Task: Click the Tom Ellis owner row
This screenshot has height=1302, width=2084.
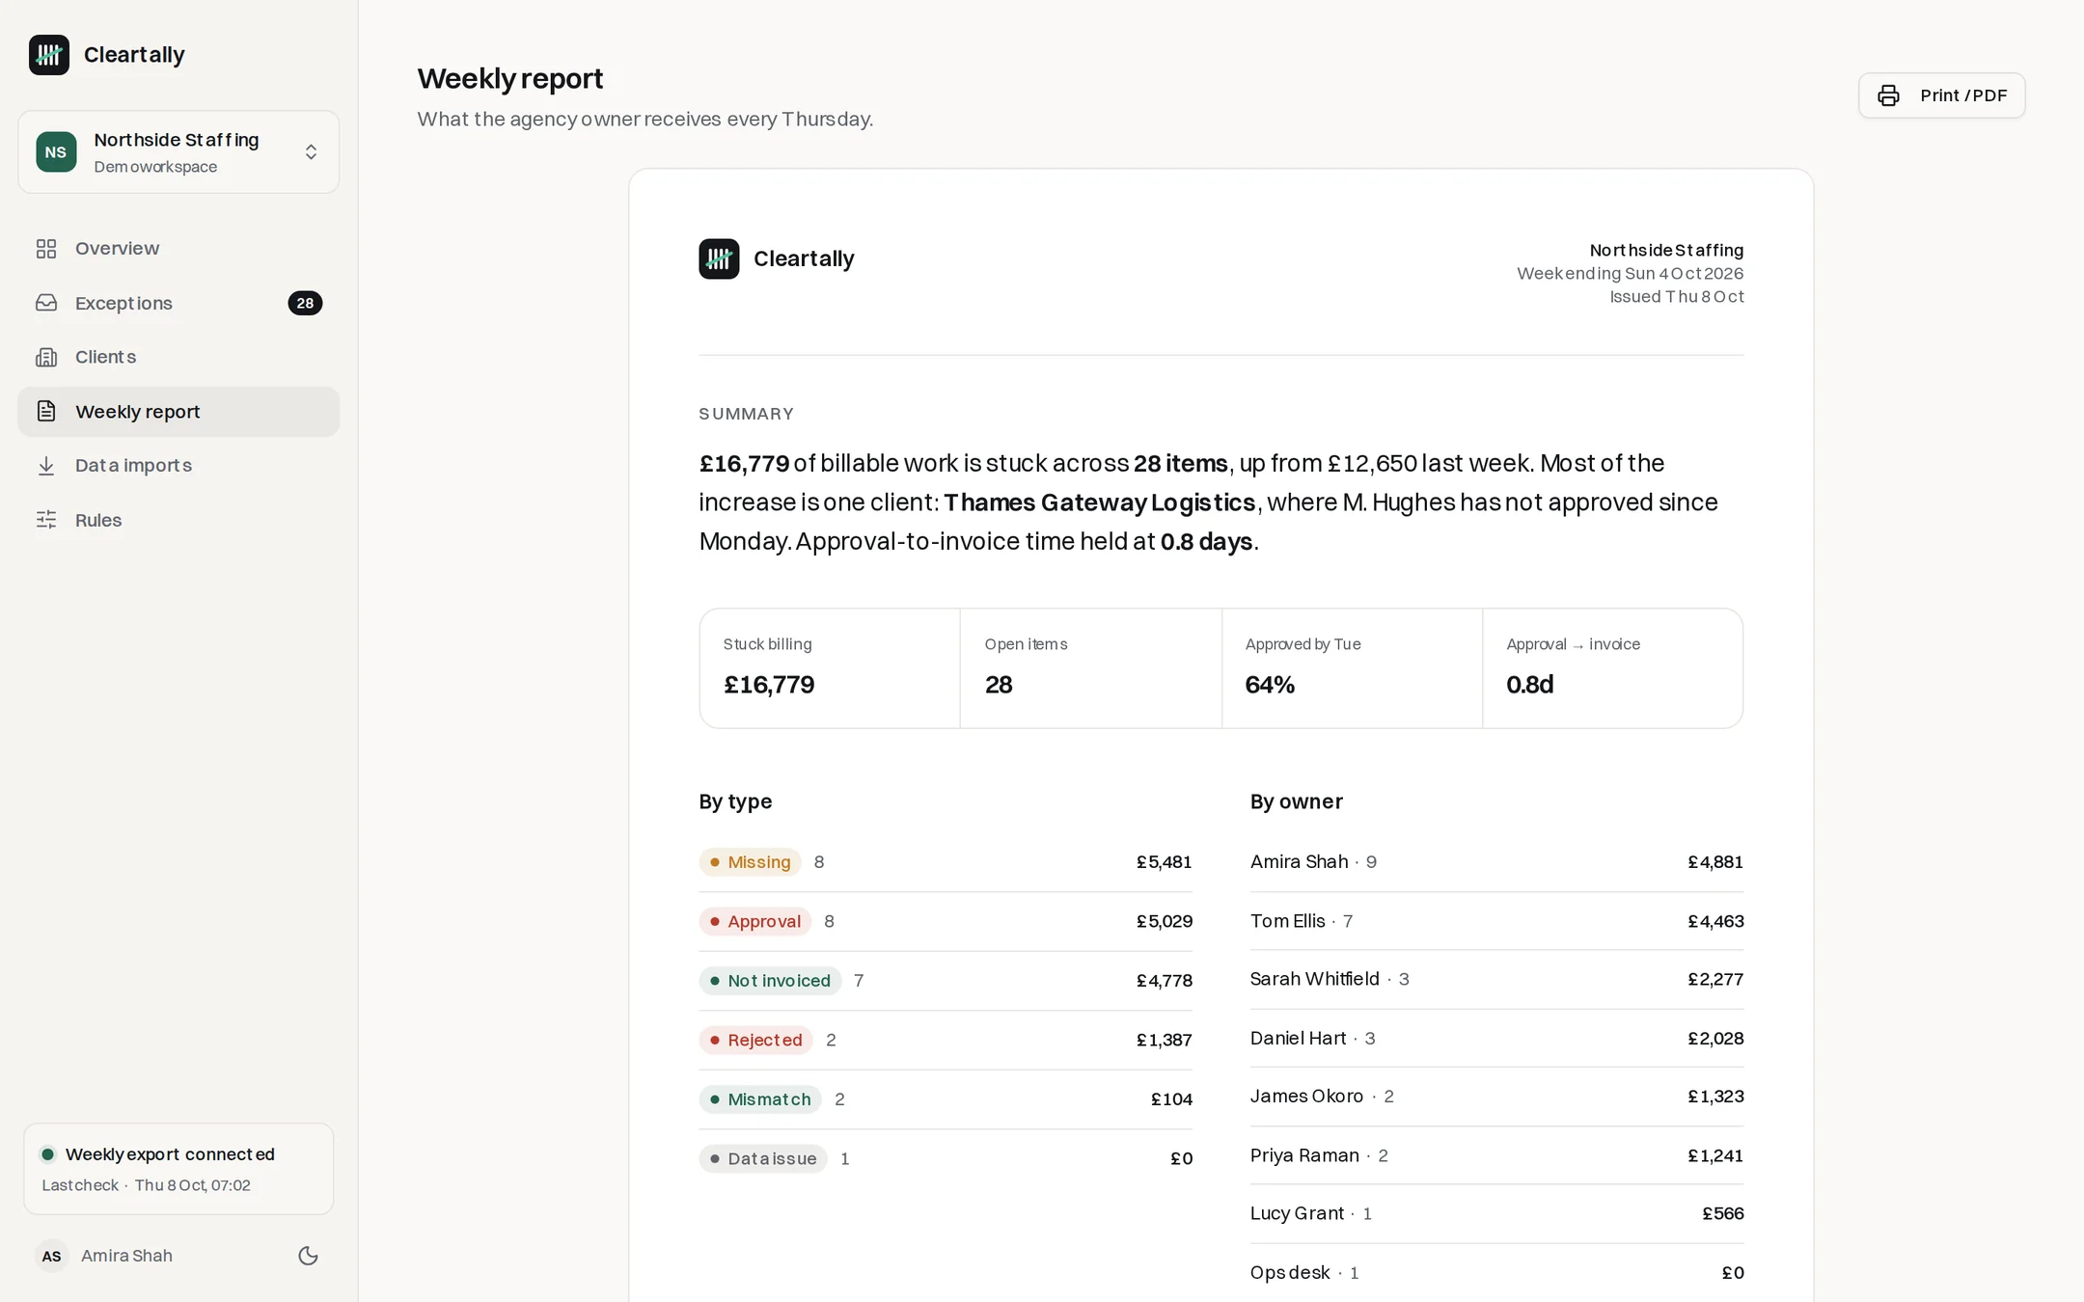Action: 1496,921
